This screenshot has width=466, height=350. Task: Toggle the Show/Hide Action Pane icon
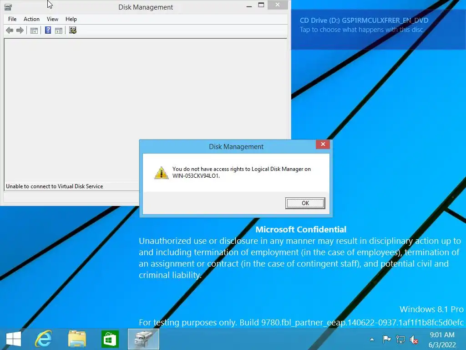(x=59, y=31)
